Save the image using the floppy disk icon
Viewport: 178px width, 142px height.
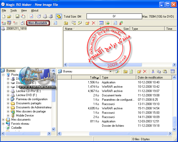17,17
